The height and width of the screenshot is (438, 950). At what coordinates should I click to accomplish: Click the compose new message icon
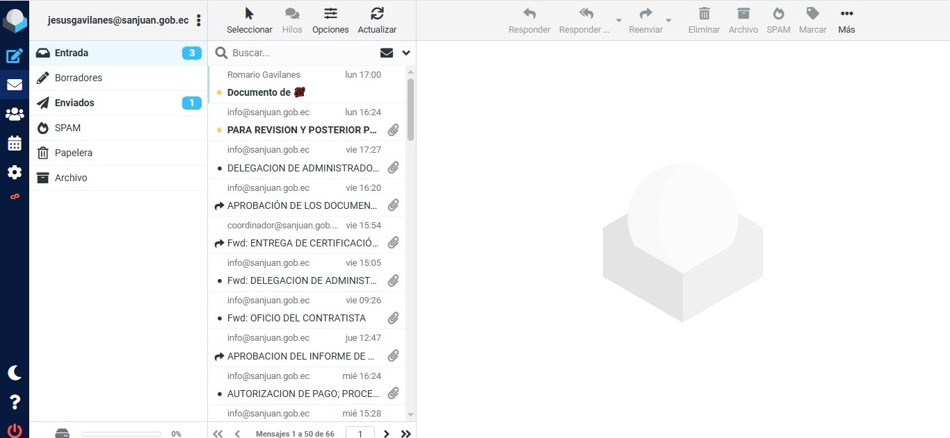pos(15,57)
